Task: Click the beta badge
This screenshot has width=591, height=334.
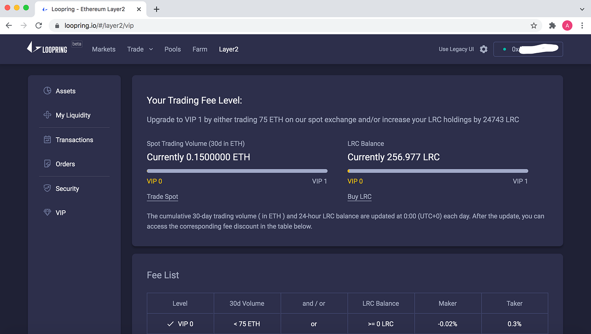Action: [x=76, y=44]
